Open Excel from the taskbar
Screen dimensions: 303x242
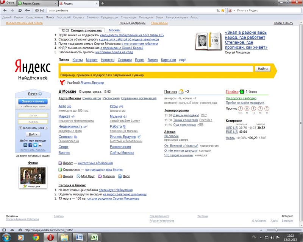94,237
